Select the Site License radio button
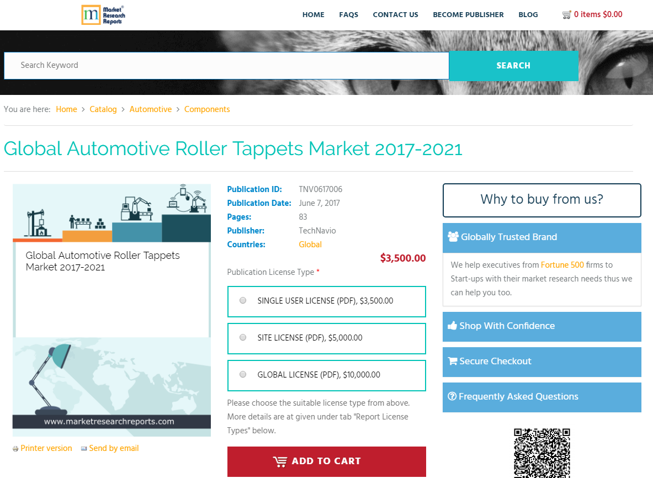The width and height of the screenshot is (653, 478). tap(242, 337)
